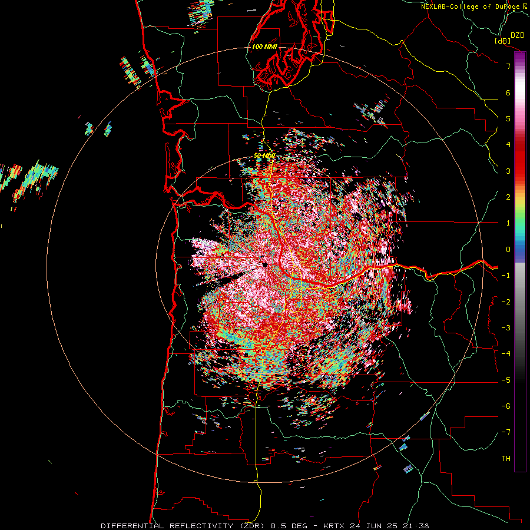Click the legend value -6
The width and height of the screenshot is (530, 530).
(506, 406)
